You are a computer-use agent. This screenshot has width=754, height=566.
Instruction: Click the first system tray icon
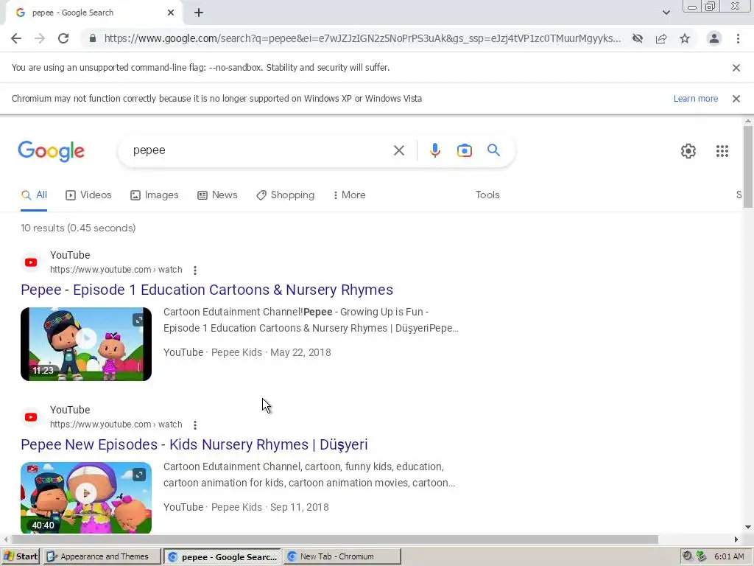[x=688, y=556]
